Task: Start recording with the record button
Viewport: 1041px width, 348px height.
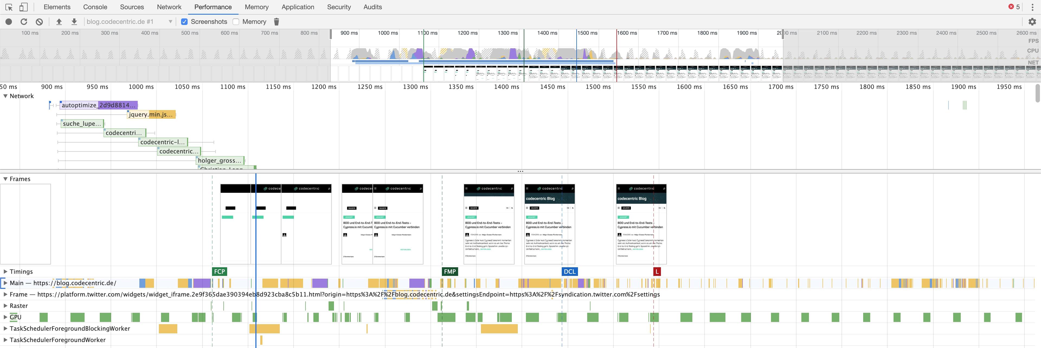Action: (x=9, y=22)
